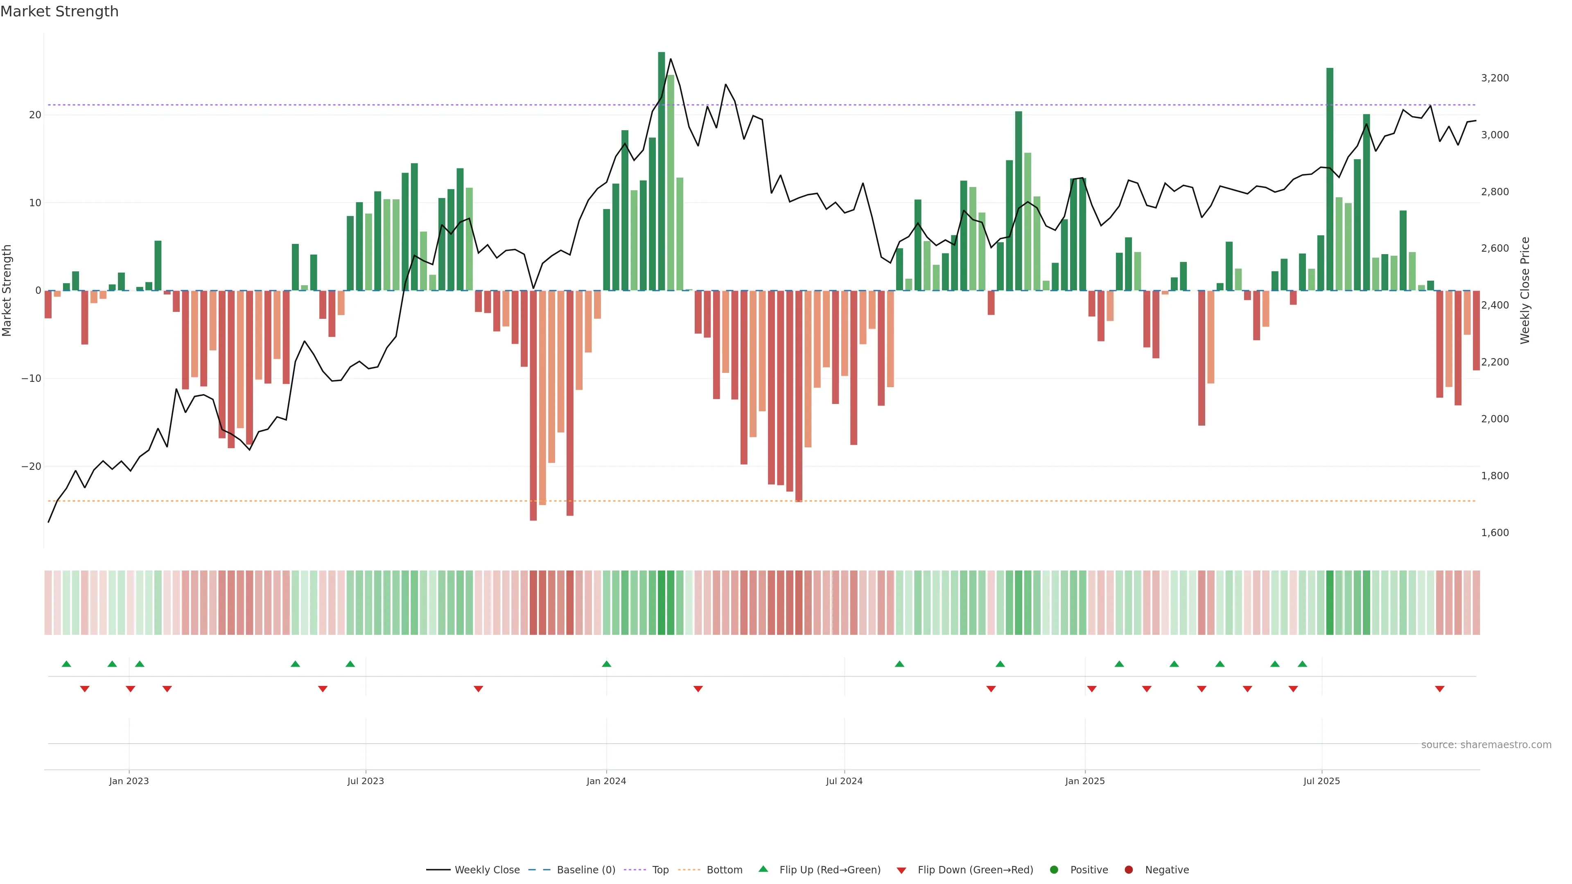Click the red downward triangle legend icon

click(901, 870)
